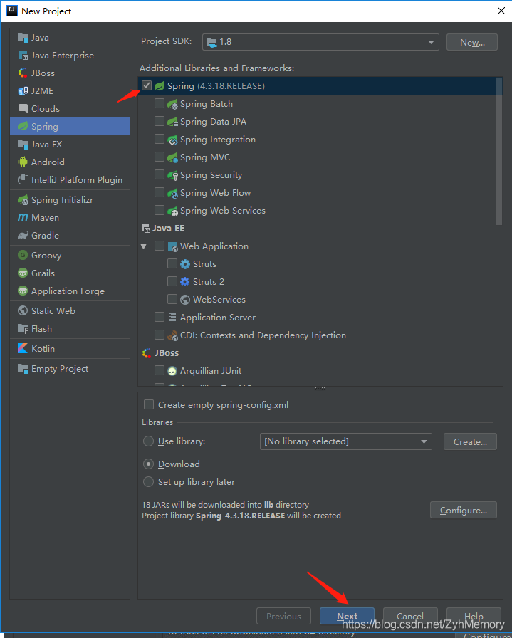Tick the Spring Security checkbox
Image resolution: width=512 pixels, height=638 pixels.
pyautogui.click(x=160, y=174)
